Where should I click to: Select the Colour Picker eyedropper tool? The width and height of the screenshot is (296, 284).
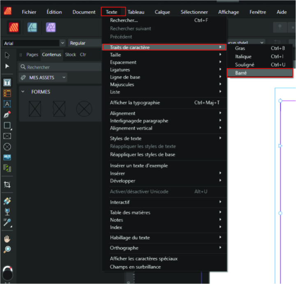tap(7, 223)
